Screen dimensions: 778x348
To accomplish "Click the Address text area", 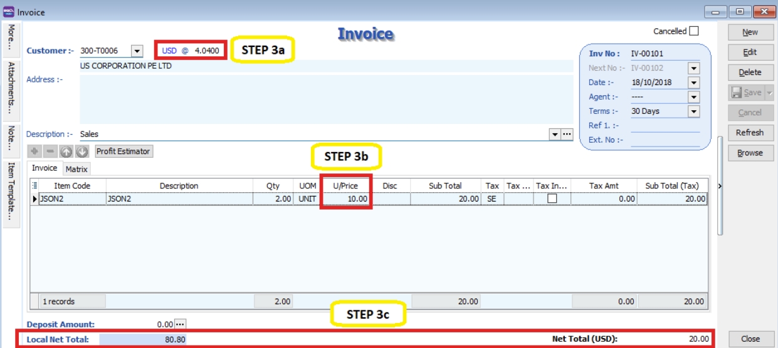I will click(x=327, y=99).
